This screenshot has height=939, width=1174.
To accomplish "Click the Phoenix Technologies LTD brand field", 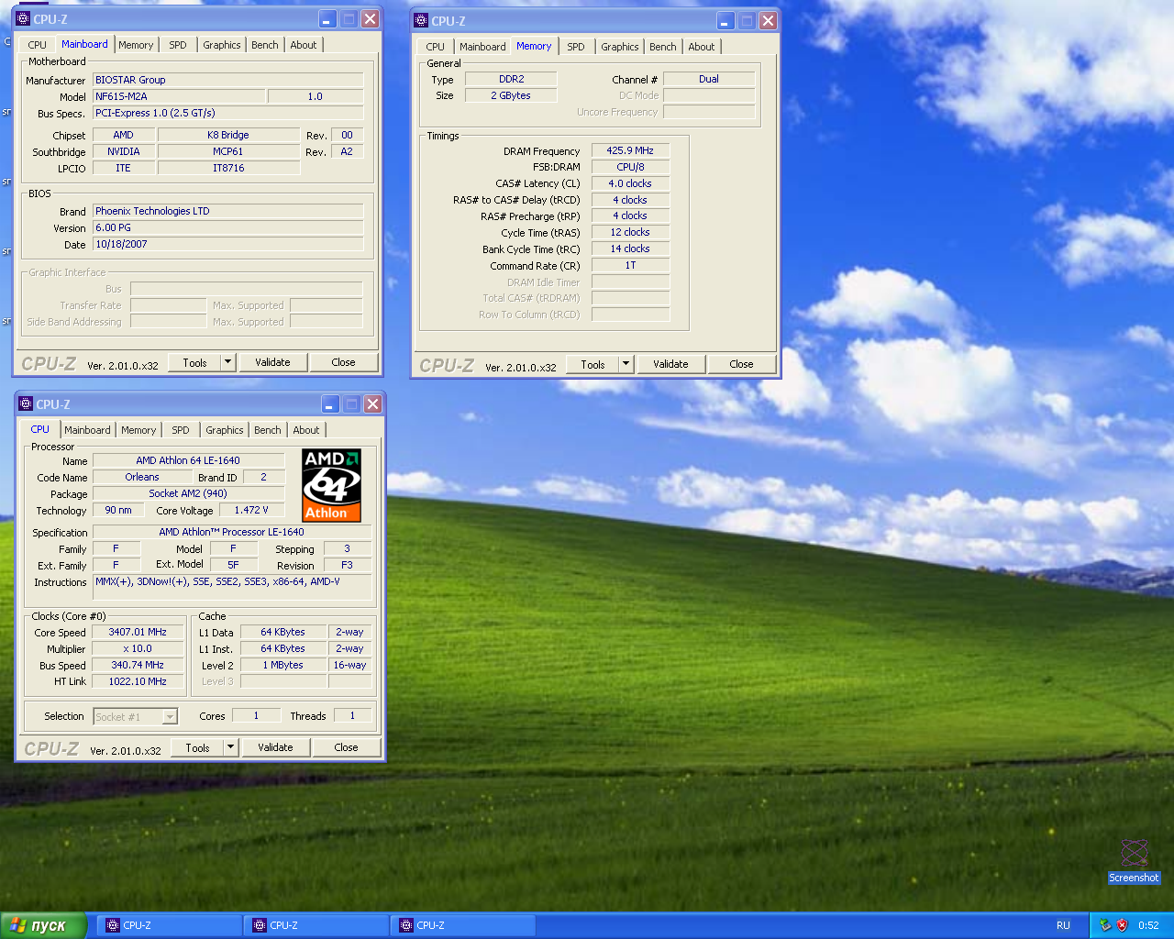I will click(x=228, y=211).
